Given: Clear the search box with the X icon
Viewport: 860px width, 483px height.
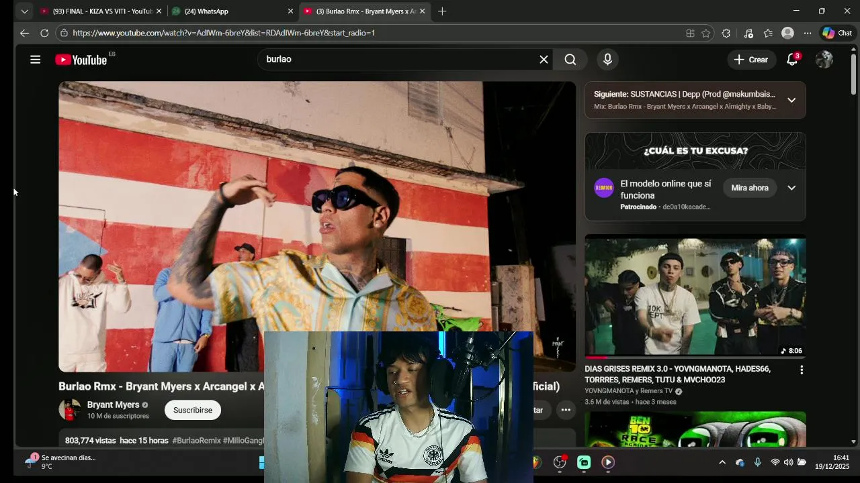Looking at the screenshot, I should (544, 60).
